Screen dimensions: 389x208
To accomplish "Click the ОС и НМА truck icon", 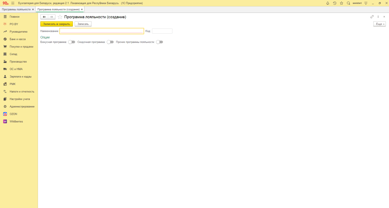I will [5, 69].
